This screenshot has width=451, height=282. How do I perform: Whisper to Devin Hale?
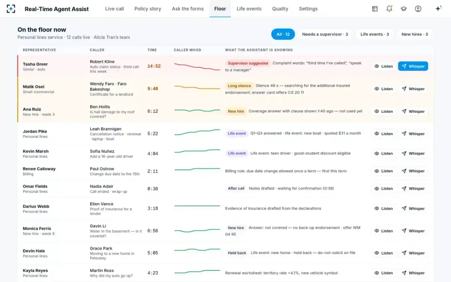click(x=413, y=253)
